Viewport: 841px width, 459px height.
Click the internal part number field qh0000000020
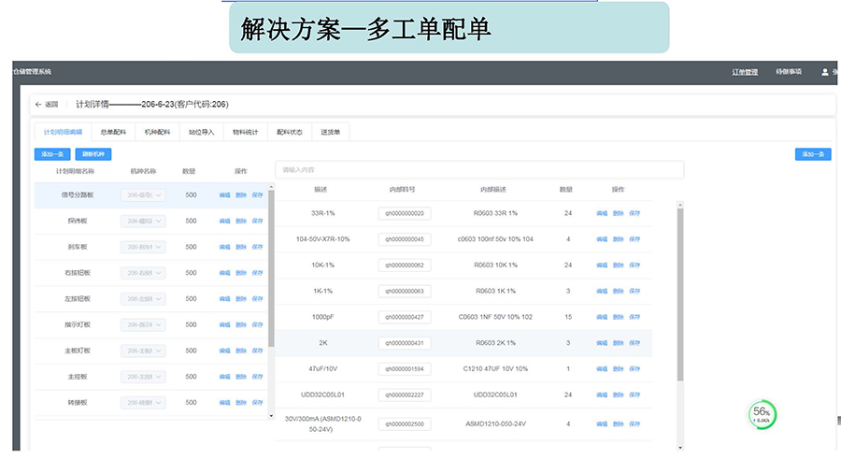(x=405, y=213)
